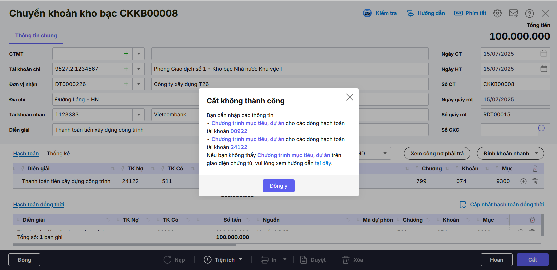
Task: Click the horizontal scrollbar at the bottom
Action: (x=124, y=245)
